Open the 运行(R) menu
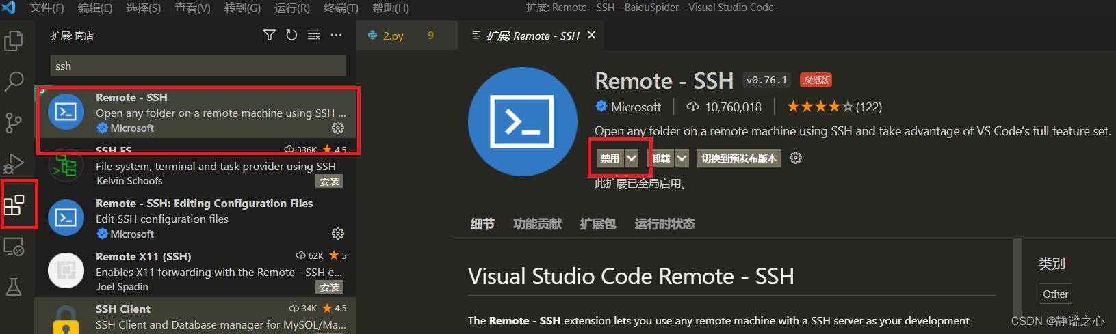Screen dimensions: 1116x334 (291, 8)
